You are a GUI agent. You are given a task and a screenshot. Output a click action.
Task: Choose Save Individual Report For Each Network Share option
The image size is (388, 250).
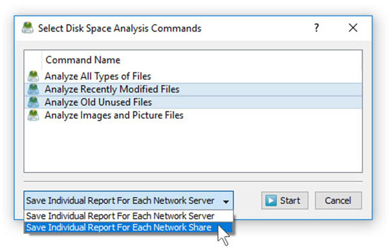[129, 227]
